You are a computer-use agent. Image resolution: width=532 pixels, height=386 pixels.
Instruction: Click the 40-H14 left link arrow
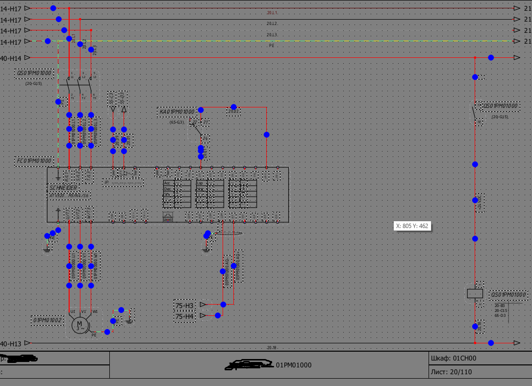[x=27, y=58]
